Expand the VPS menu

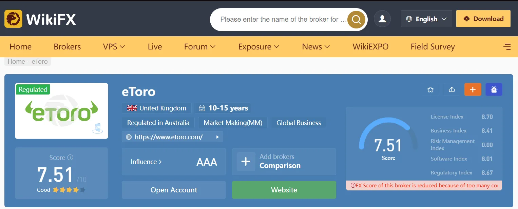[114, 47]
